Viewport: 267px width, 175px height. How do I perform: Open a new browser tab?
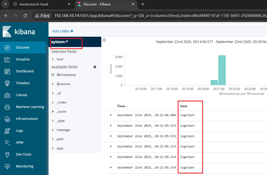[x=143, y=4]
